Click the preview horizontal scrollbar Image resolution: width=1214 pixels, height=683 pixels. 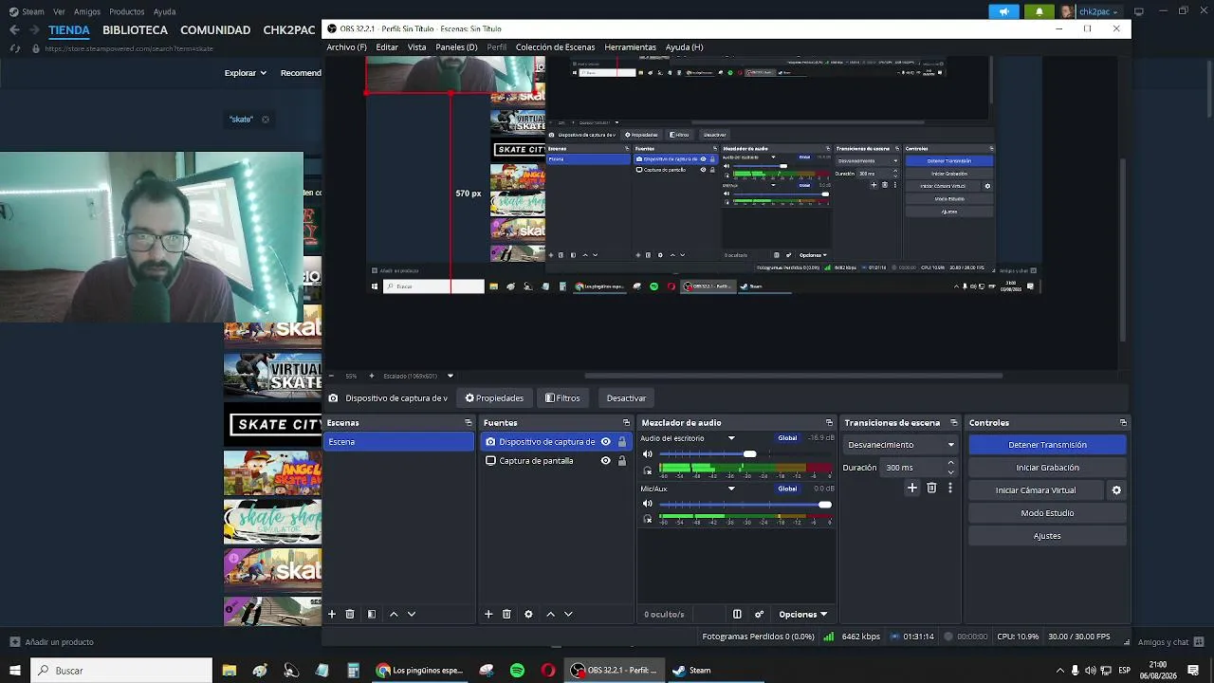pos(793,376)
